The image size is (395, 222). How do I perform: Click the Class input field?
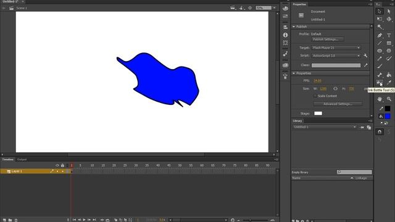336,65
